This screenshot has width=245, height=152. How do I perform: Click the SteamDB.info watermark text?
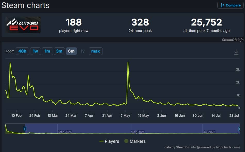coord(232,40)
